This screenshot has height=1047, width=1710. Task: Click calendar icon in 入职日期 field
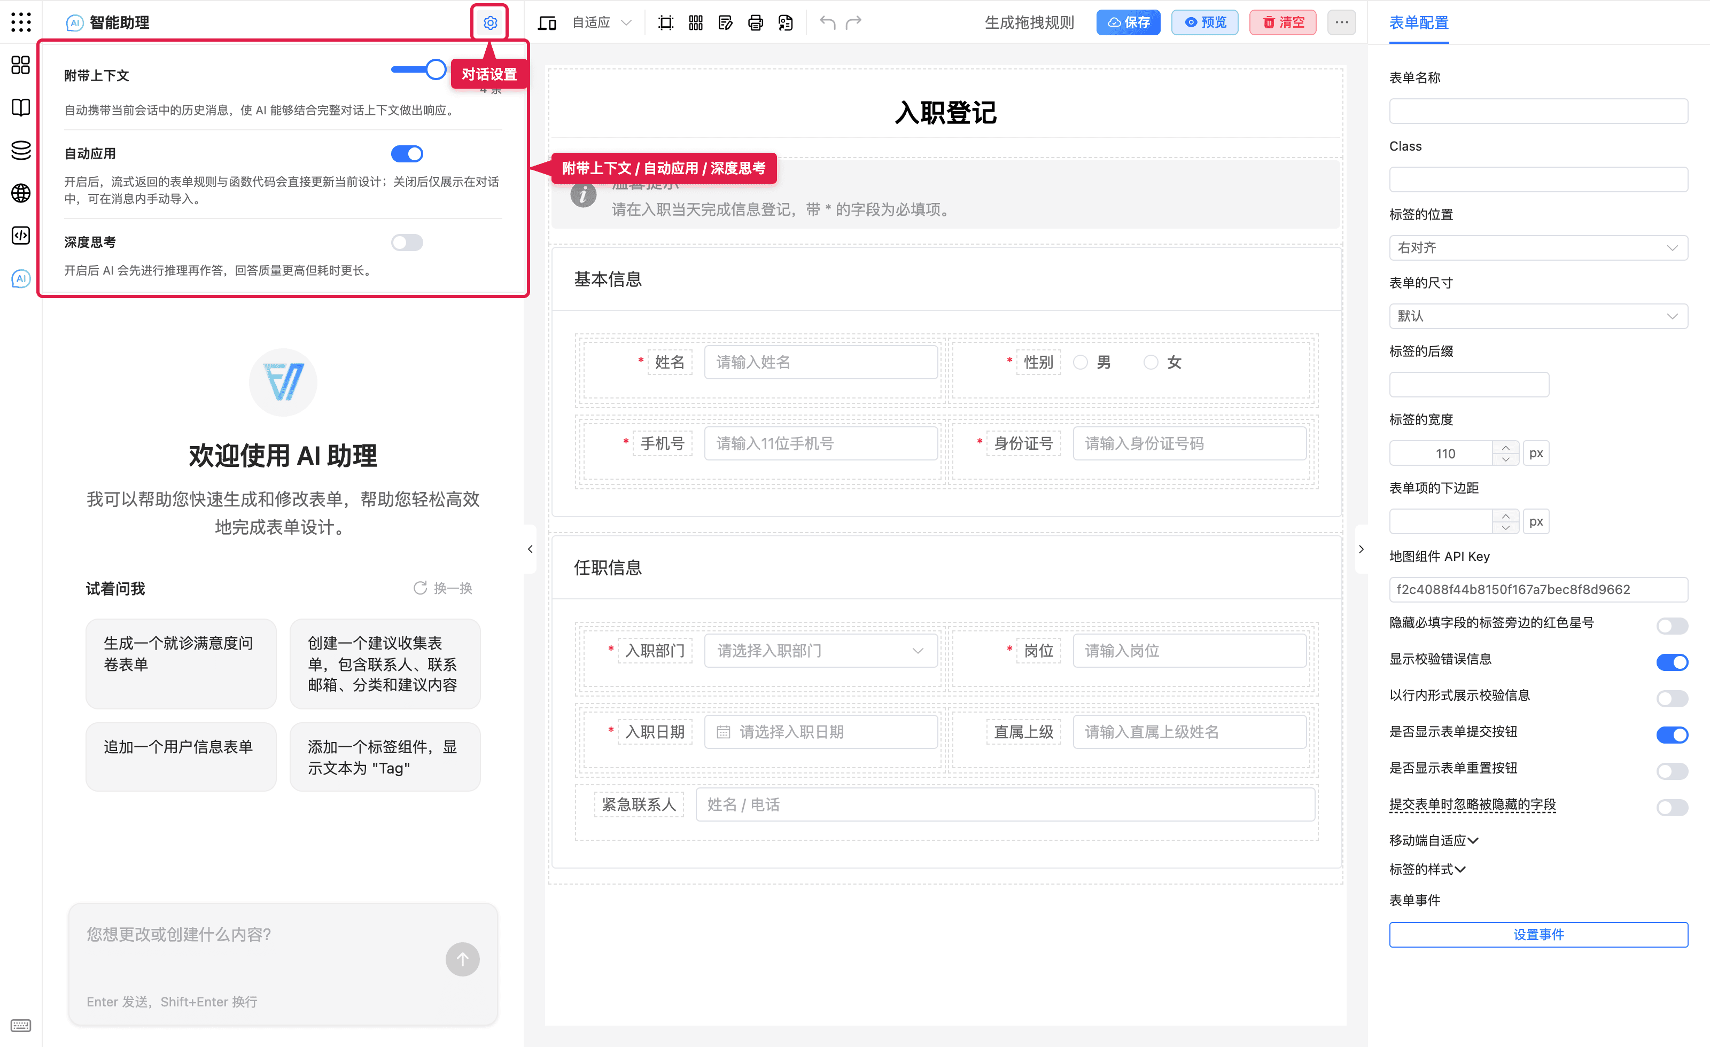point(723,732)
